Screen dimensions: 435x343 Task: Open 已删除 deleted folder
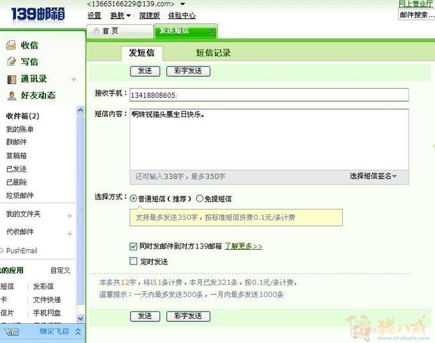pos(17,182)
